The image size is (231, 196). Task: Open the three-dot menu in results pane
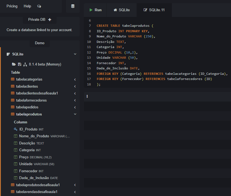pos(87,96)
